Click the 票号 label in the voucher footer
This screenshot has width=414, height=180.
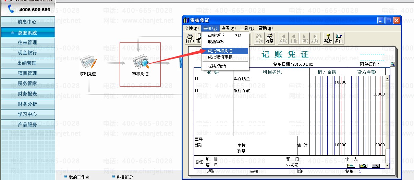click(198, 140)
